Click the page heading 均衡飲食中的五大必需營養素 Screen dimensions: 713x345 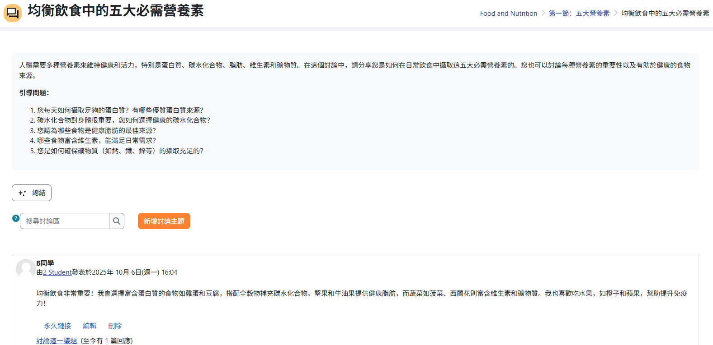[116, 11]
